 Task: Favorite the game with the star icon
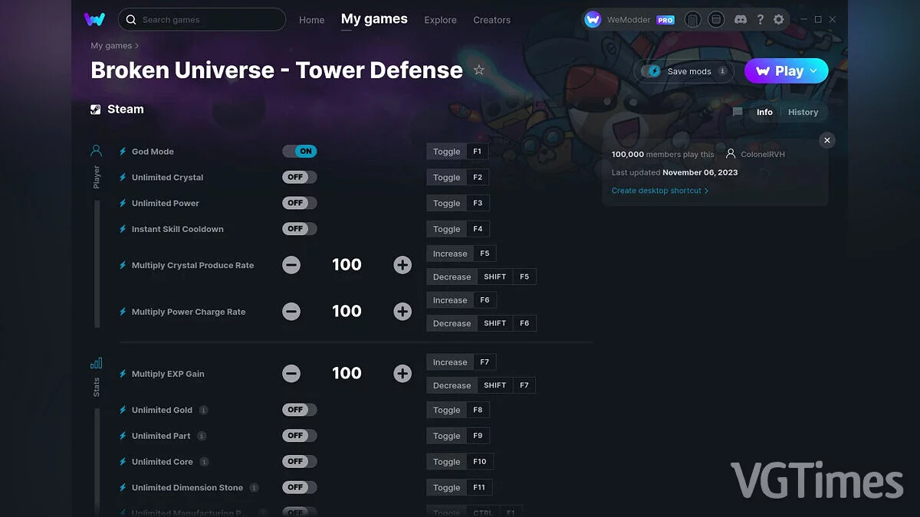[x=479, y=69]
